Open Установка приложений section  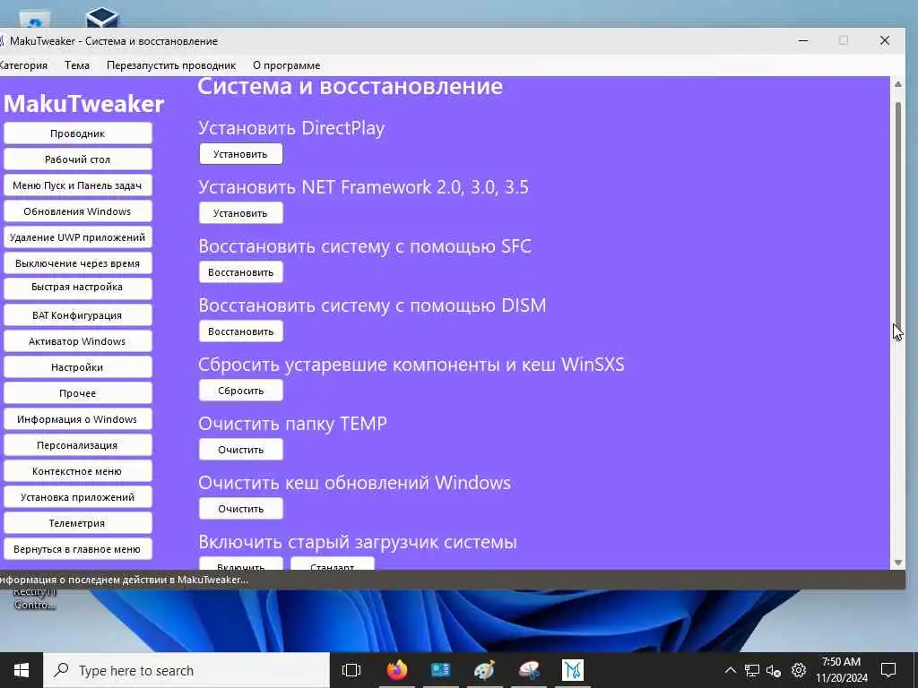[78, 497]
